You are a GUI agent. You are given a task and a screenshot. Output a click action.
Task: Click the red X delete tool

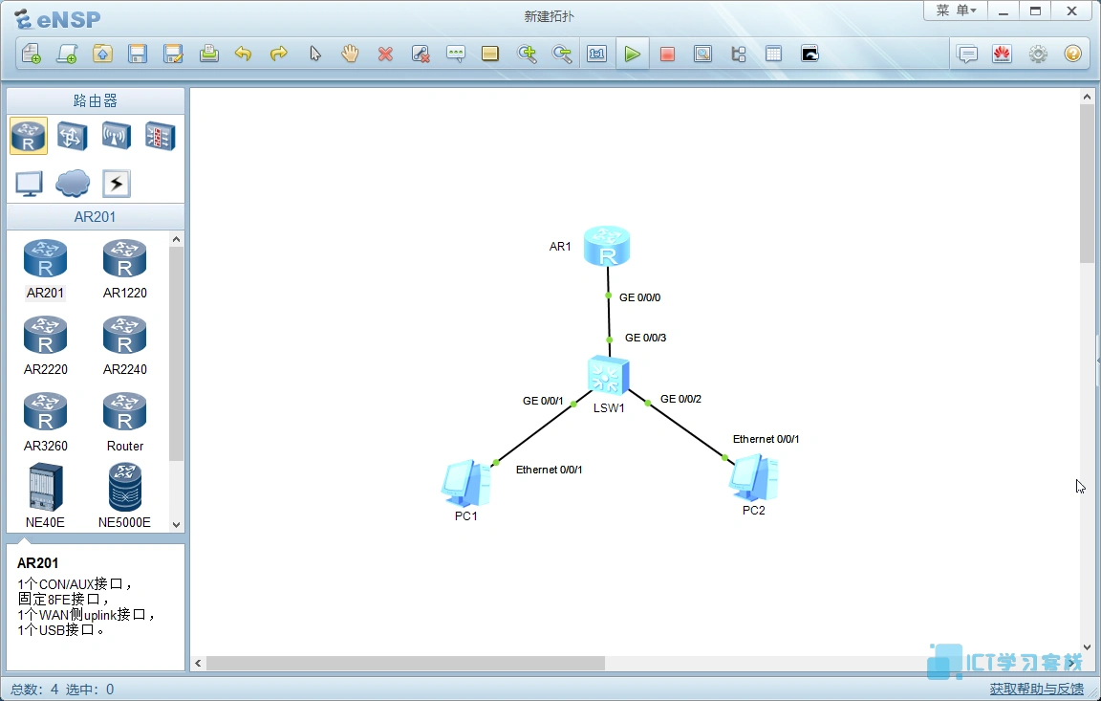(385, 55)
